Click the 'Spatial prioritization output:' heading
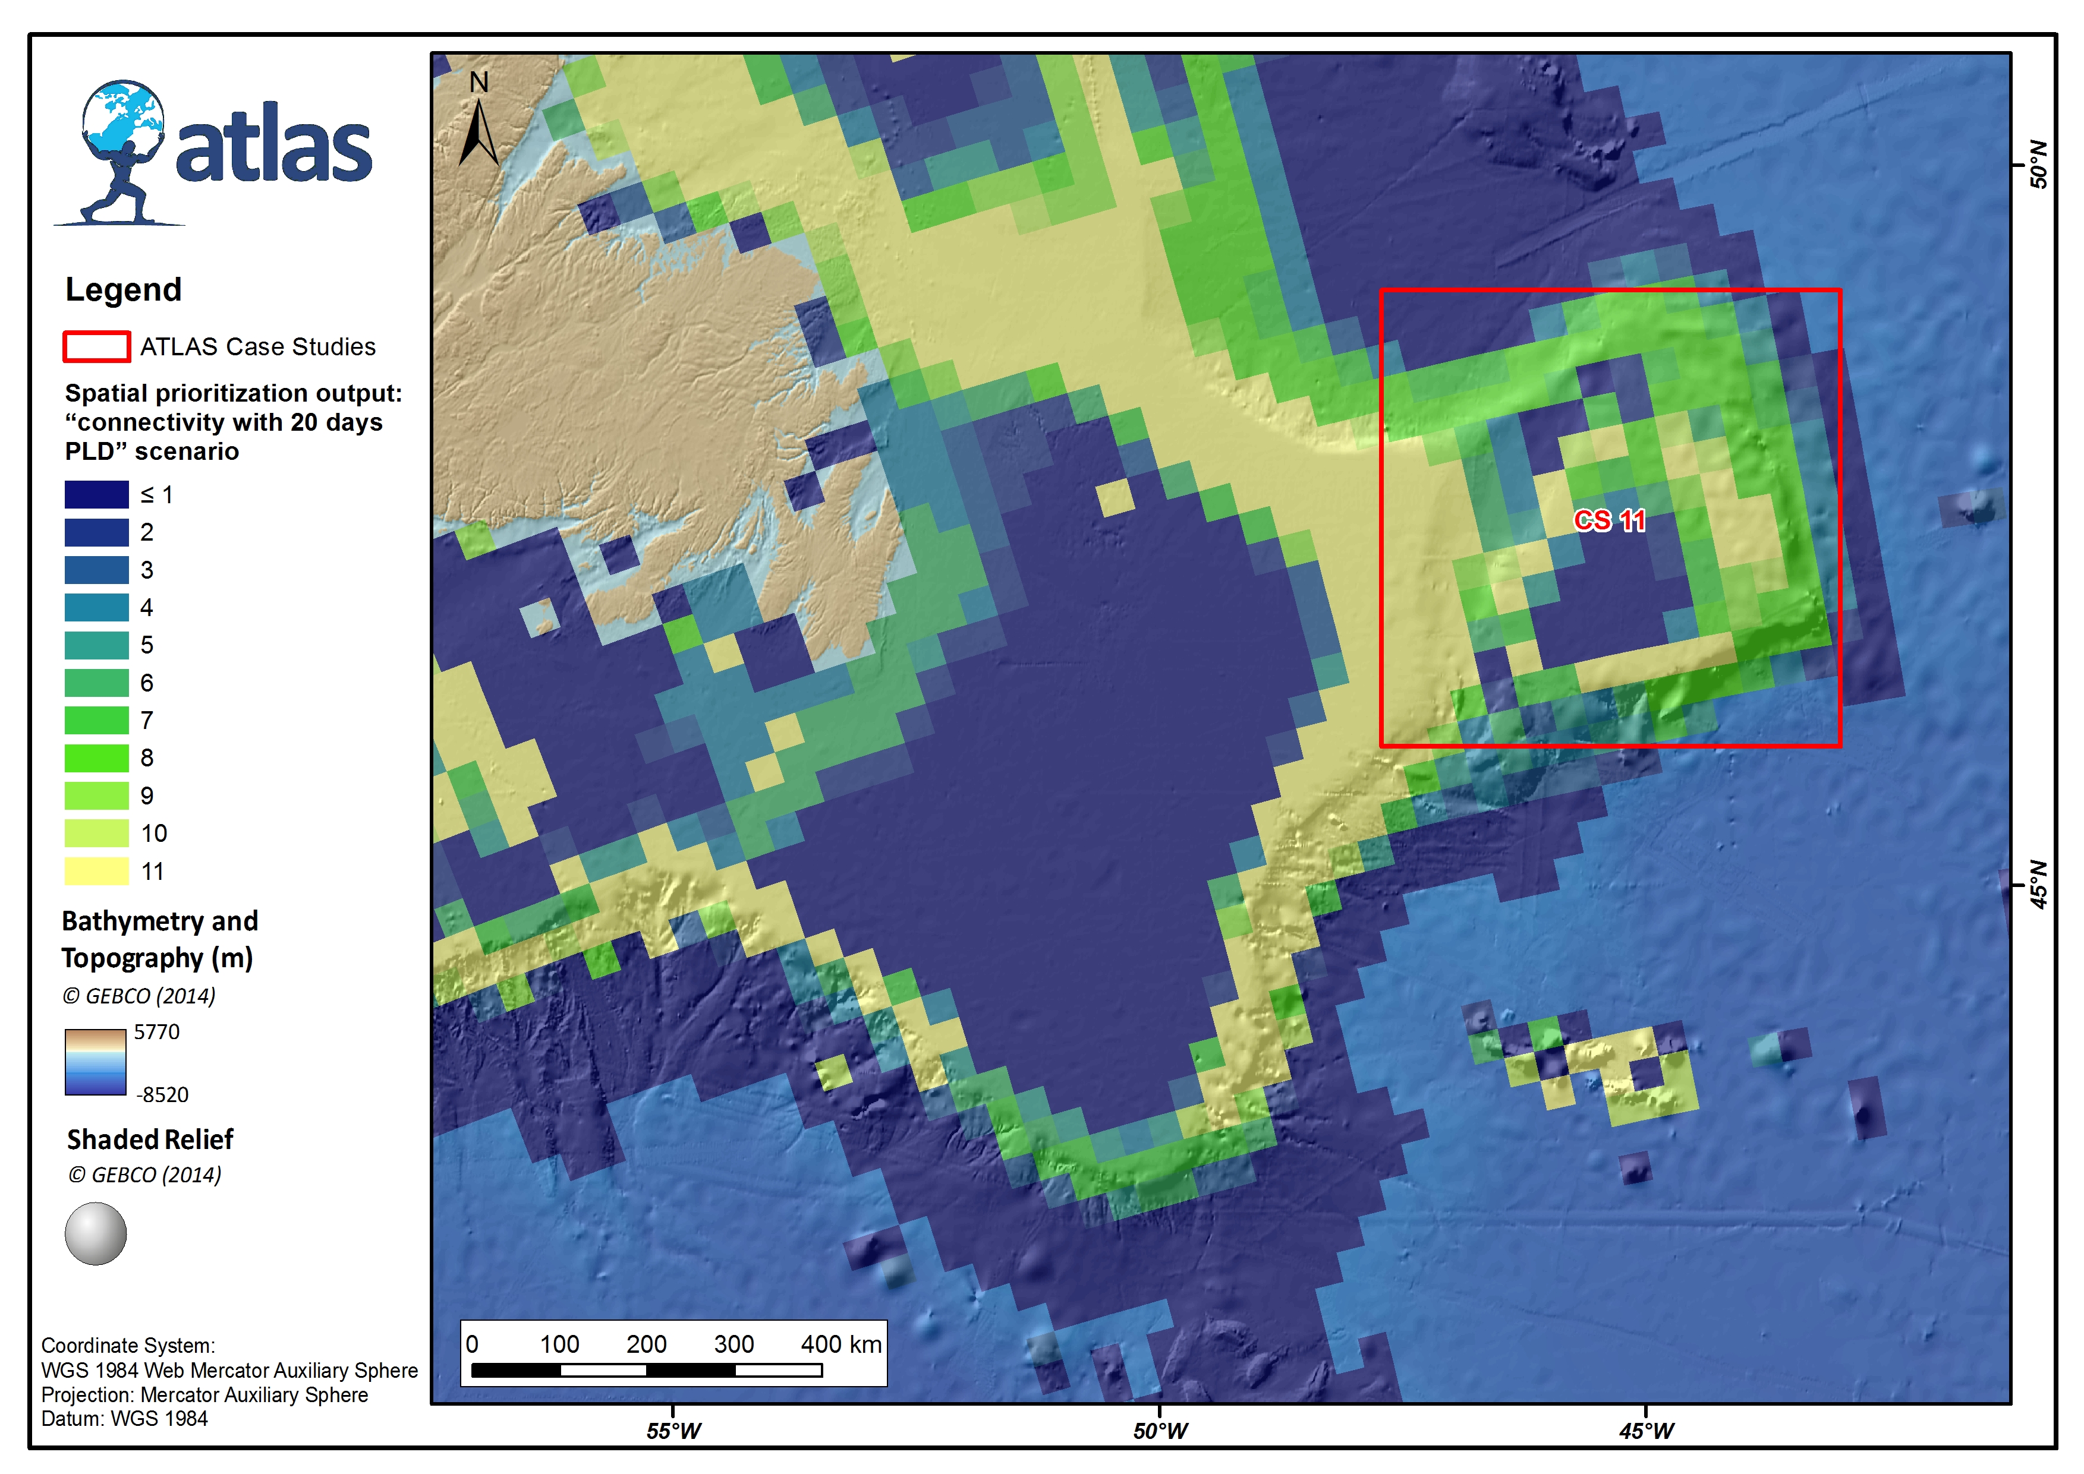This screenshot has width=2084, height=1474. [234, 393]
